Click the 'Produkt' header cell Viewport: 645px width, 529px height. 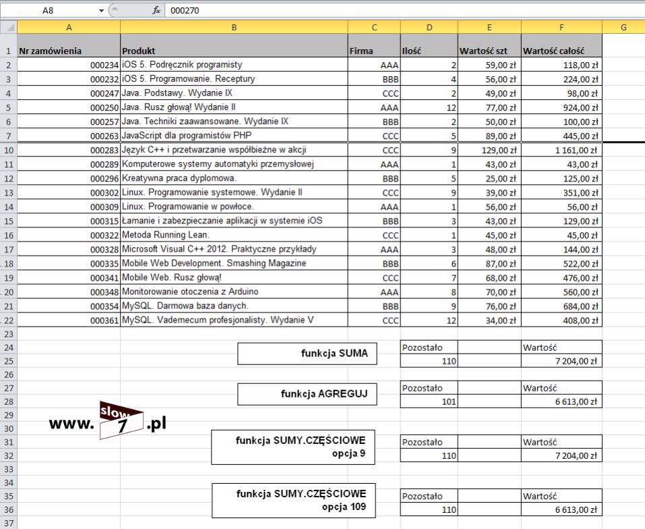pos(234,46)
